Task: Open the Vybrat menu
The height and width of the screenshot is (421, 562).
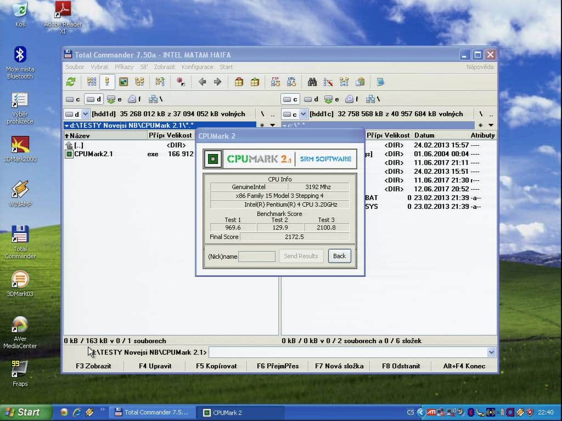Action: pyautogui.click(x=99, y=67)
